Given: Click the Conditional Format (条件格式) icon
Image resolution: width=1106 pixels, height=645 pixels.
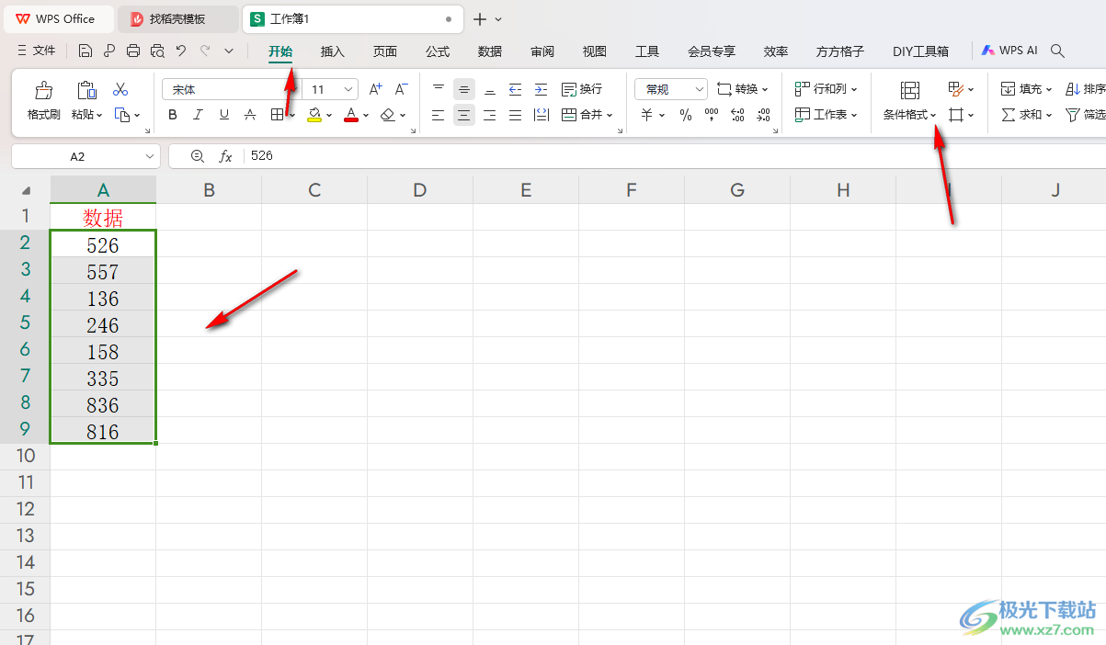Looking at the screenshot, I should [910, 90].
